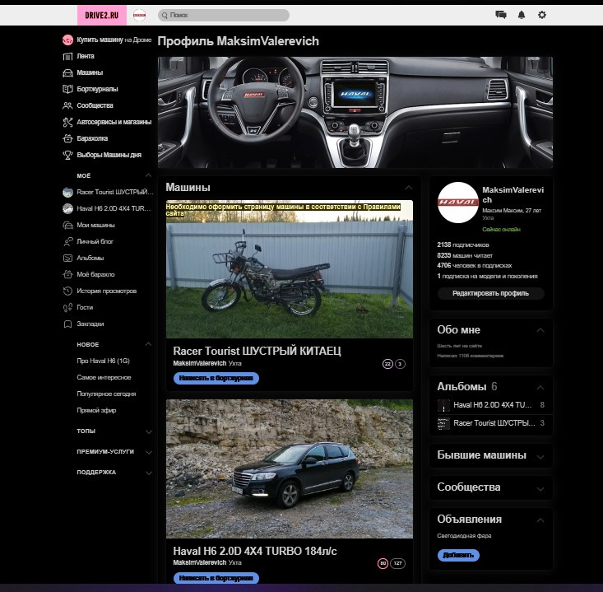The image size is (603, 592).
Task: Click the Бортжурналы book icon
Action: pos(67,89)
